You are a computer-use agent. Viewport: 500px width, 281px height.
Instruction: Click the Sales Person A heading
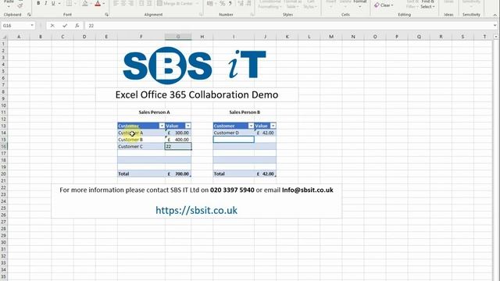point(155,112)
